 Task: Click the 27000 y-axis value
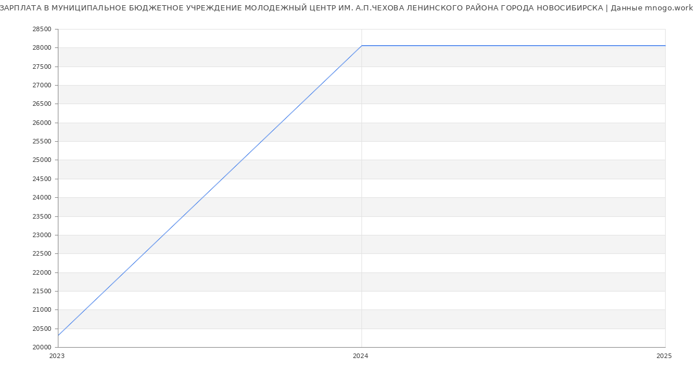pyautogui.click(x=42, y=86)
